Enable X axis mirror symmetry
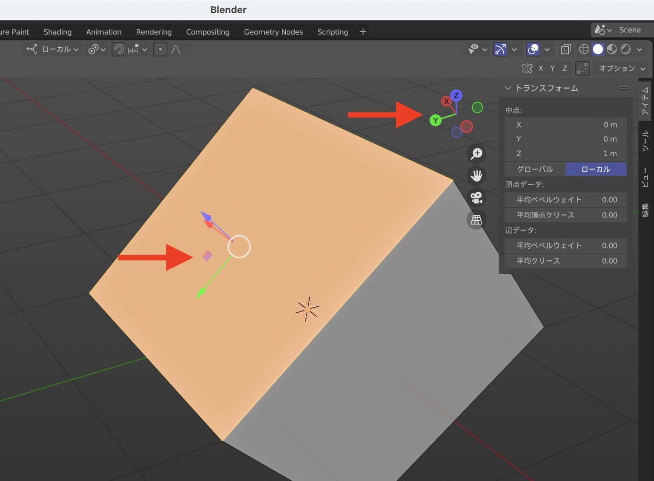654x481 pixels. click(x=541, y=68)
